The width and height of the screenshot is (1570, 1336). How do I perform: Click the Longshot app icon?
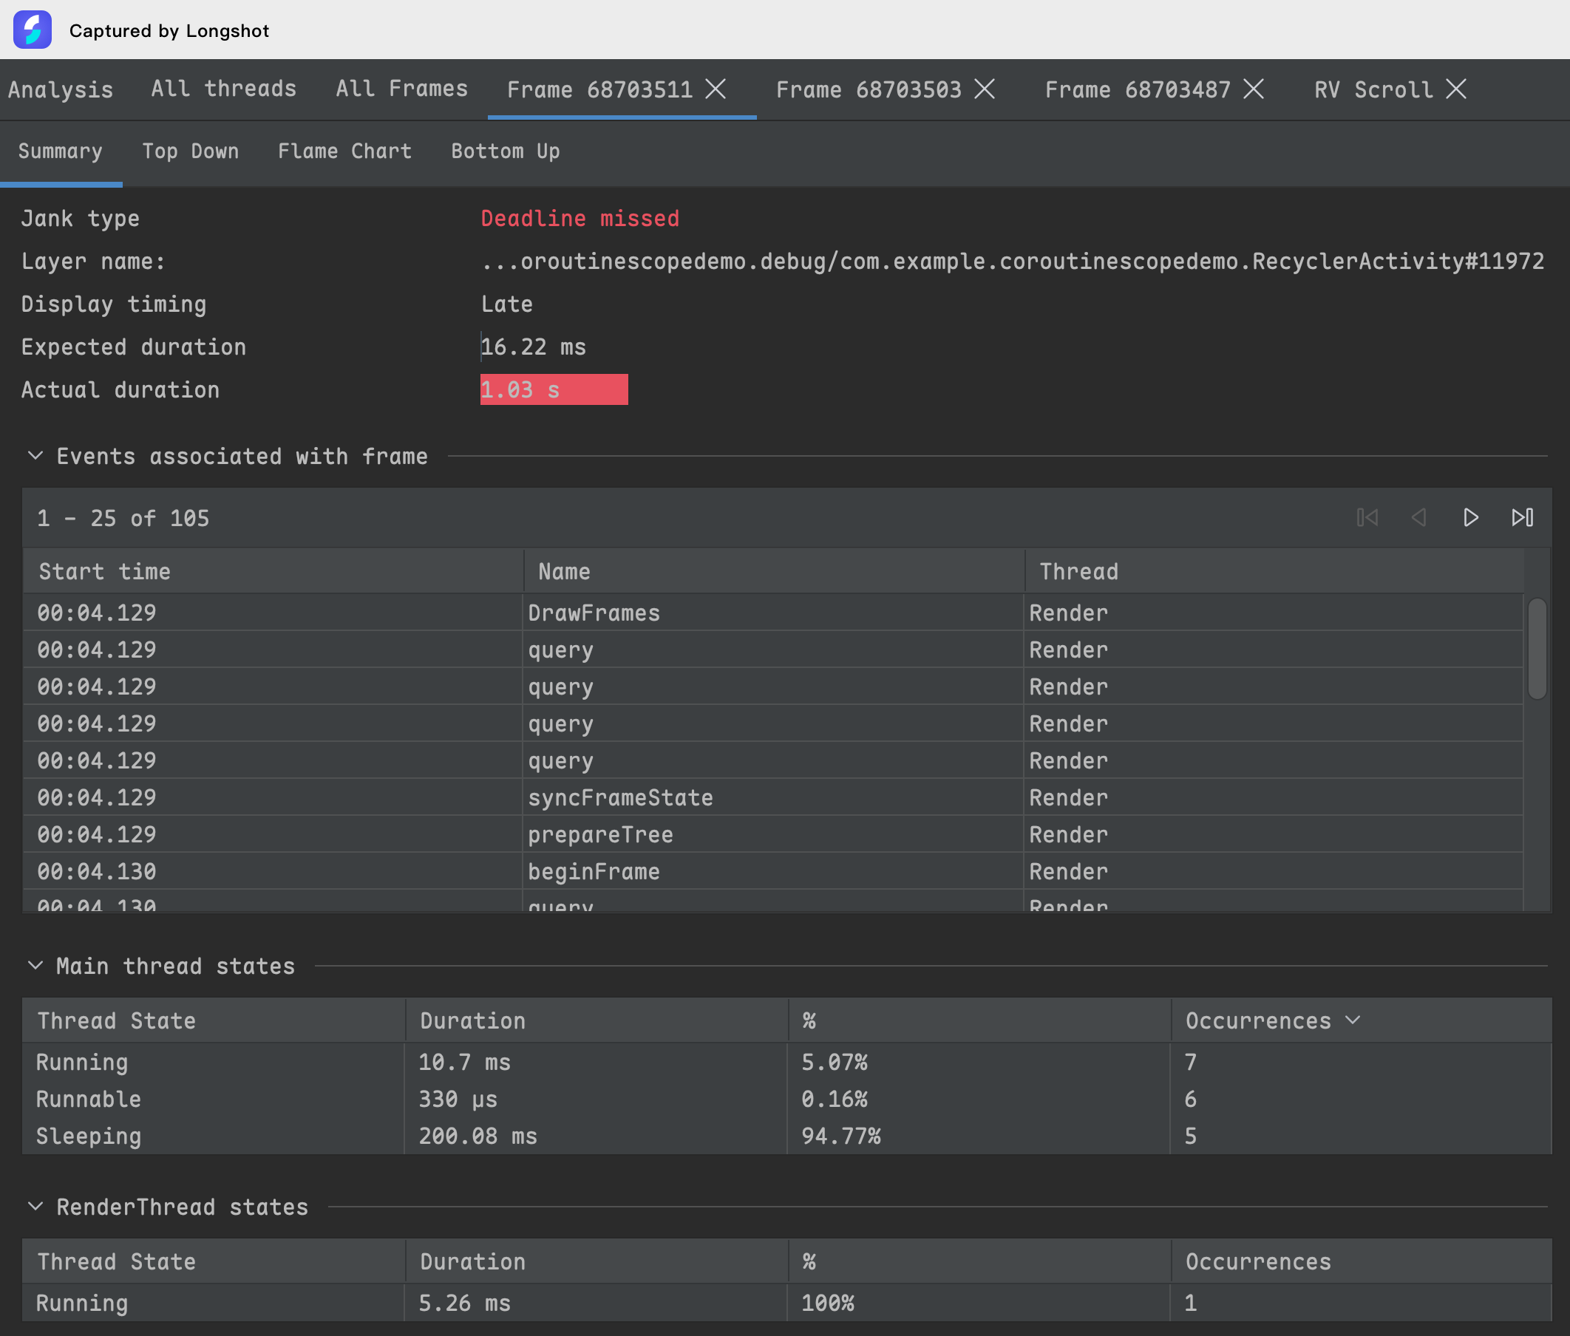click(32, 30)
